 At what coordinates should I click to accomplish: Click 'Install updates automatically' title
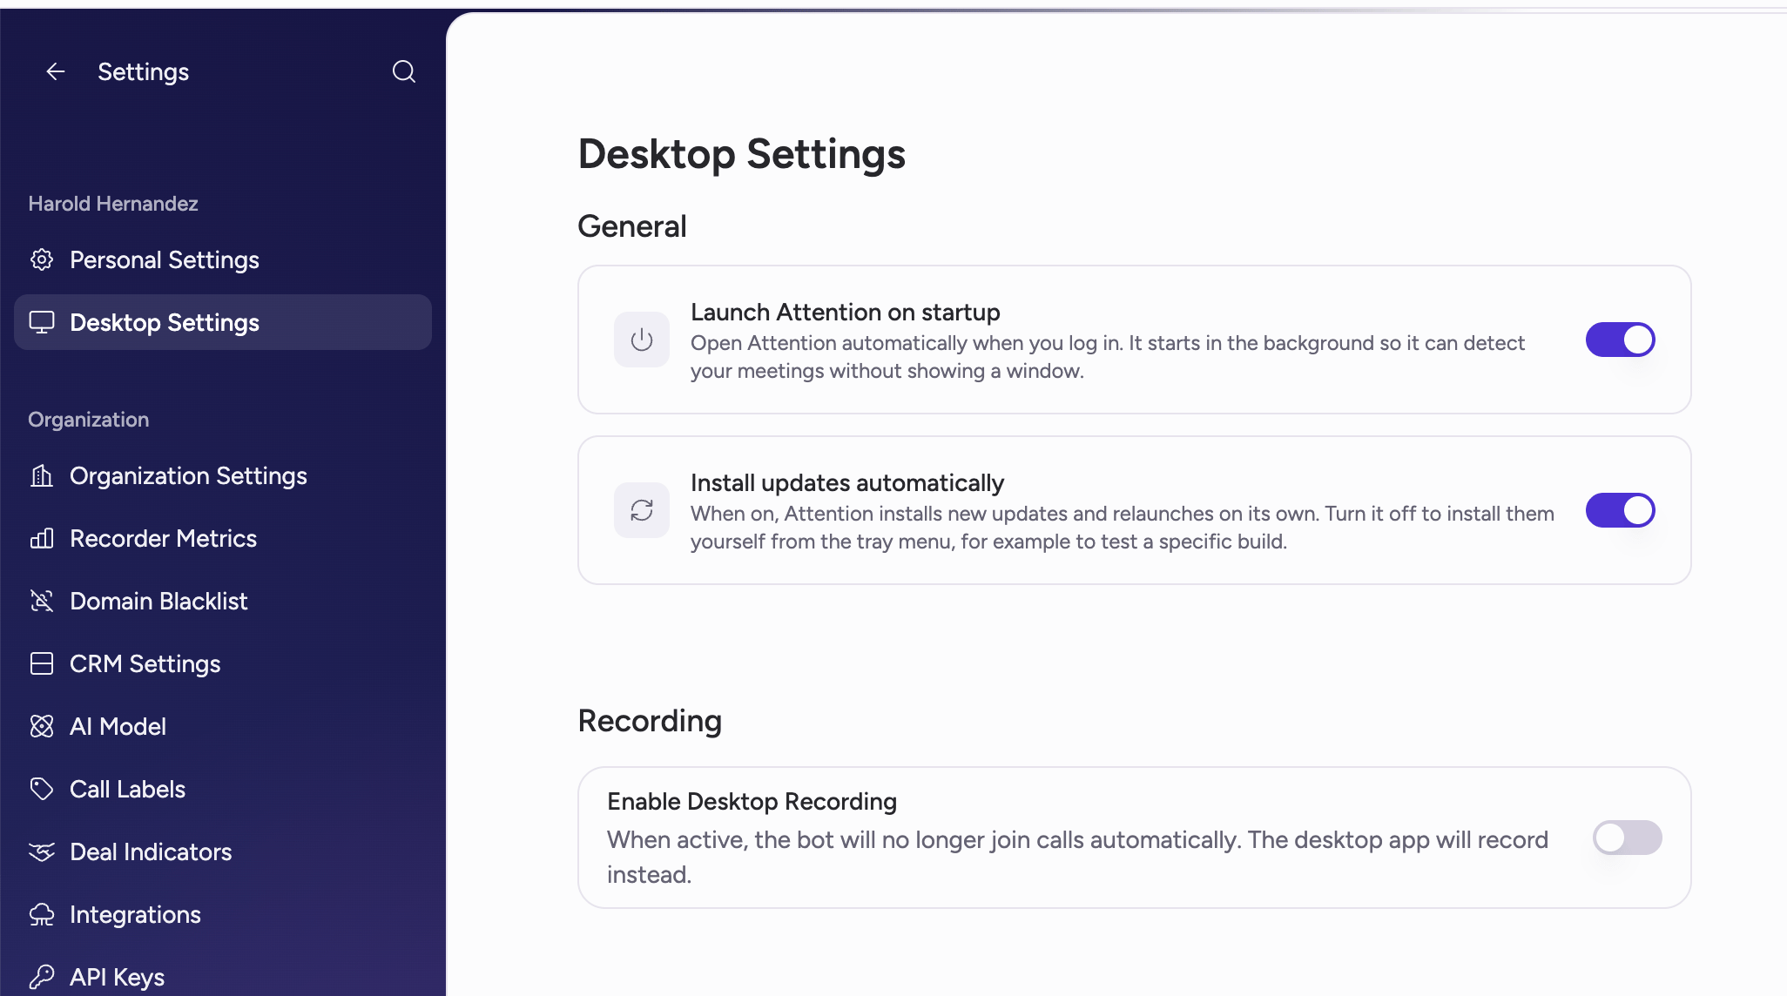[x=847, y=482]
